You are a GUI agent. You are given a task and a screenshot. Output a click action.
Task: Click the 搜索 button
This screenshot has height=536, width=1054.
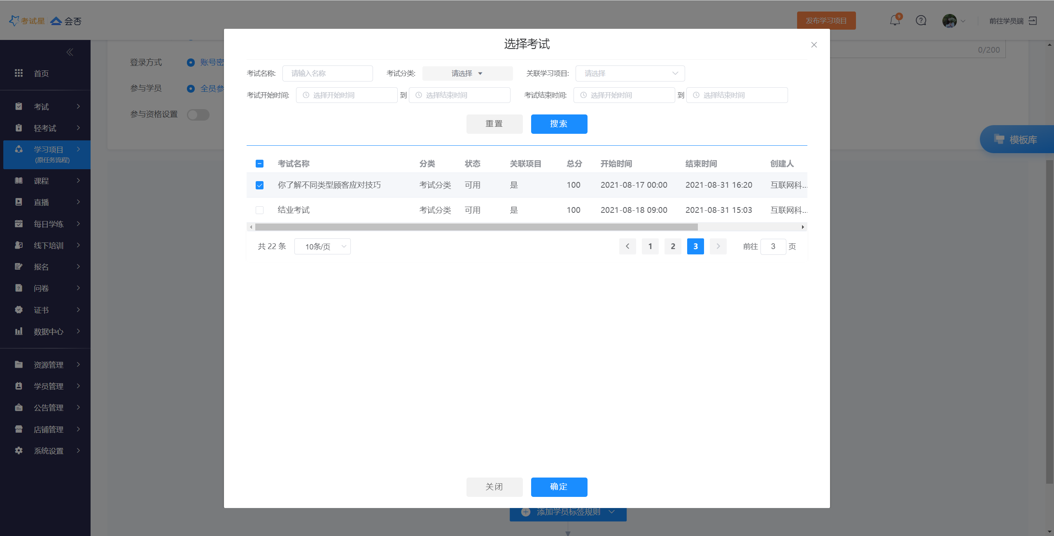[x=559, y=124]
